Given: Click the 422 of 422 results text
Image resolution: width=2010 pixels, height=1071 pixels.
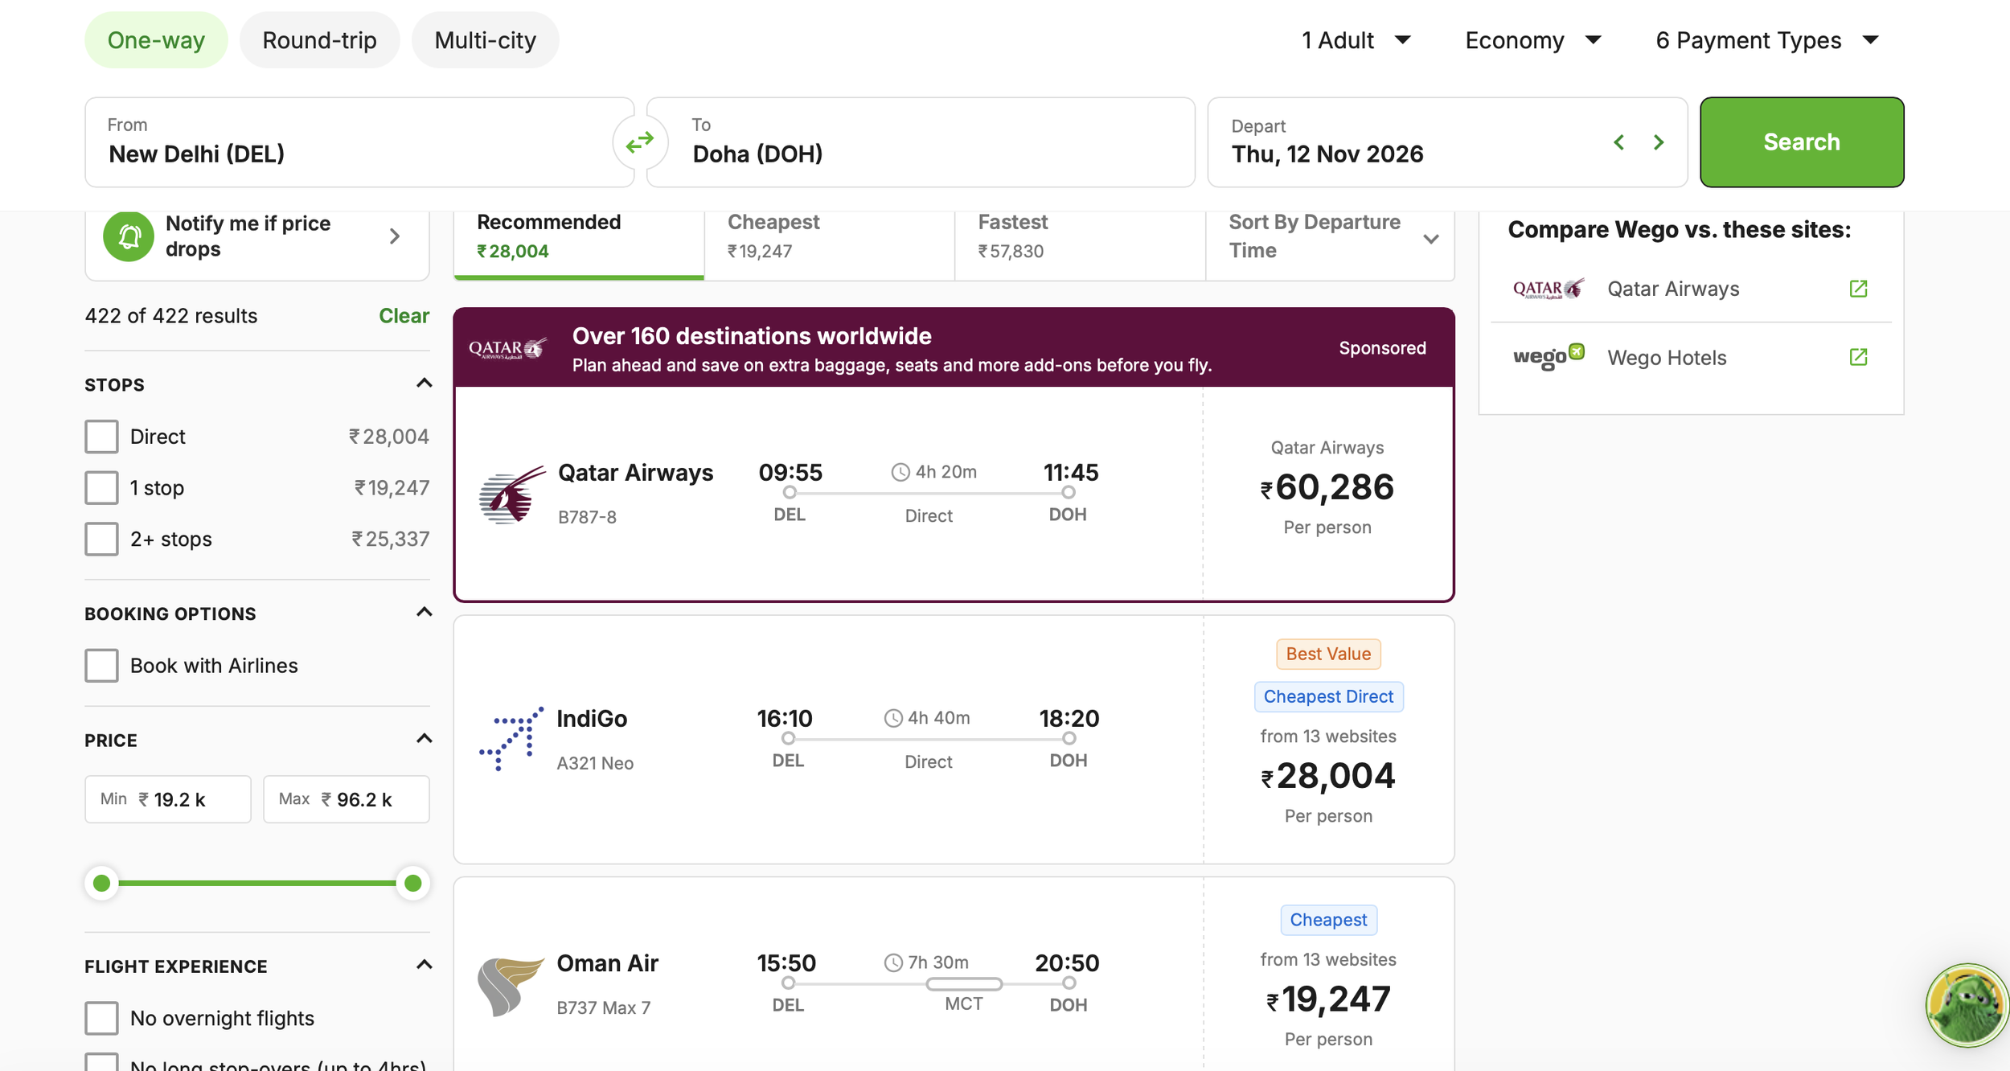Looking at the screenshot, I should click(x=171, y=316).
